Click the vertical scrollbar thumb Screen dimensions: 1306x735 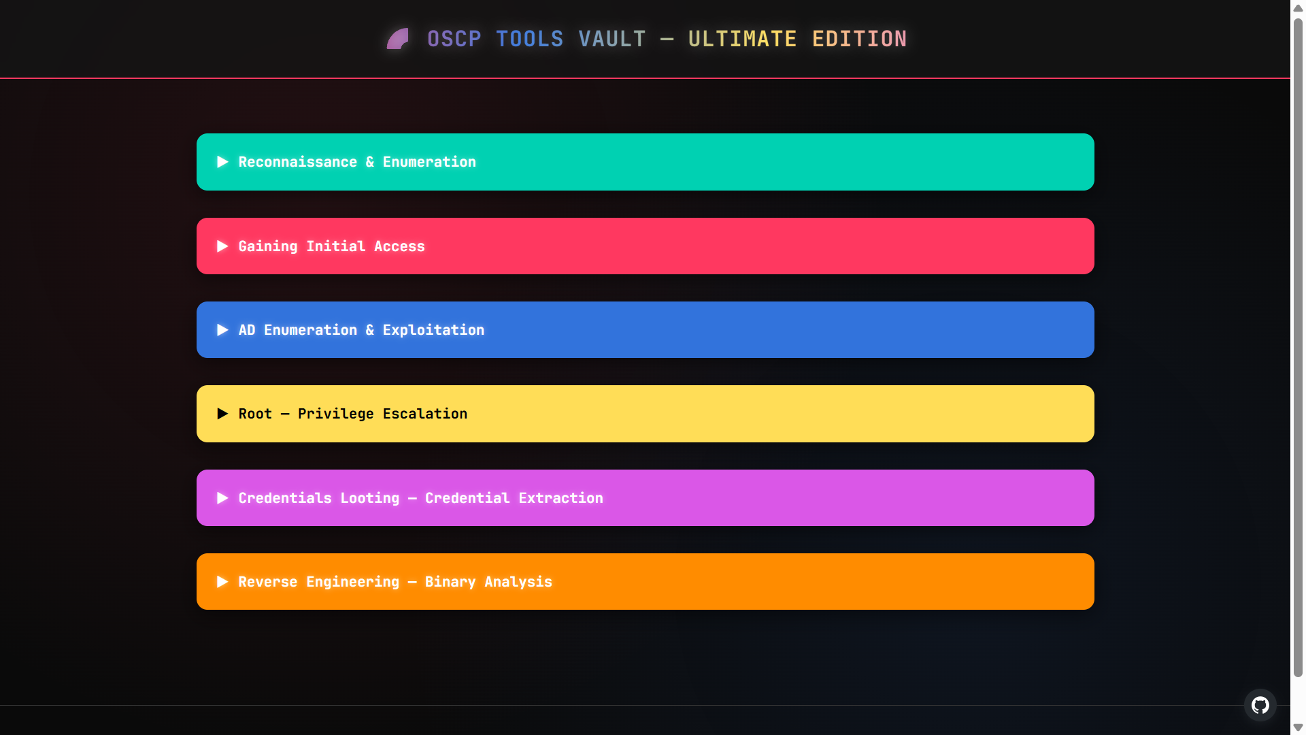1298,347
